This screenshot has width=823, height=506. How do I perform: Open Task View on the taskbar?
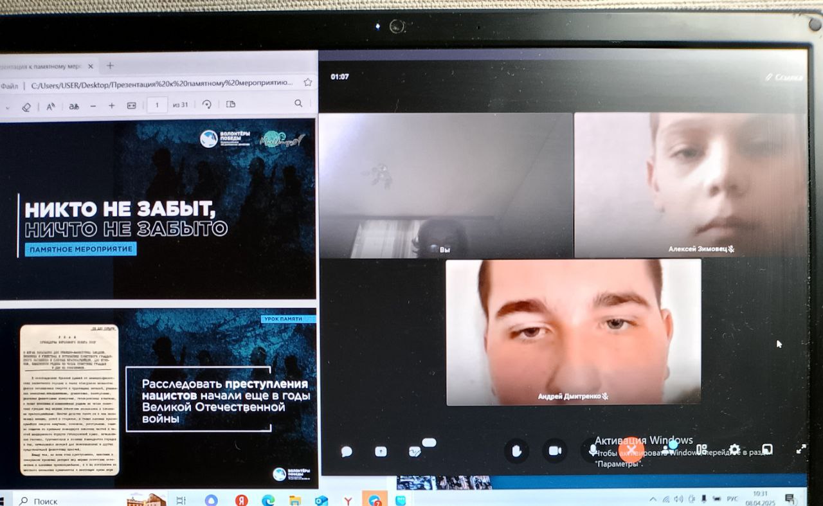pos(181,500)
